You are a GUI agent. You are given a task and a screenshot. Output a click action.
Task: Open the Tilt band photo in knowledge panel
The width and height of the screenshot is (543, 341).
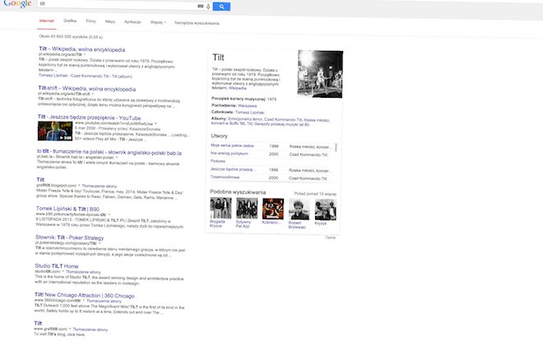pyautogui.click(x=320, y=74)
